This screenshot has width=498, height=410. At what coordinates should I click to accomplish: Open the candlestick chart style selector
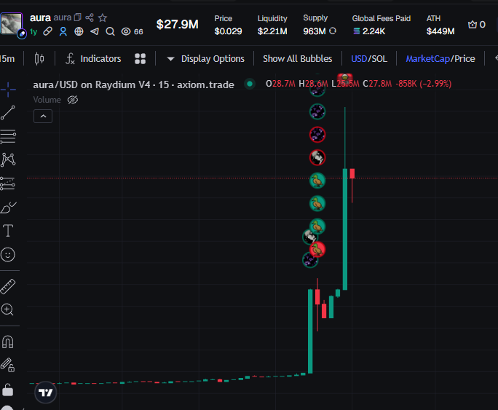39,59
